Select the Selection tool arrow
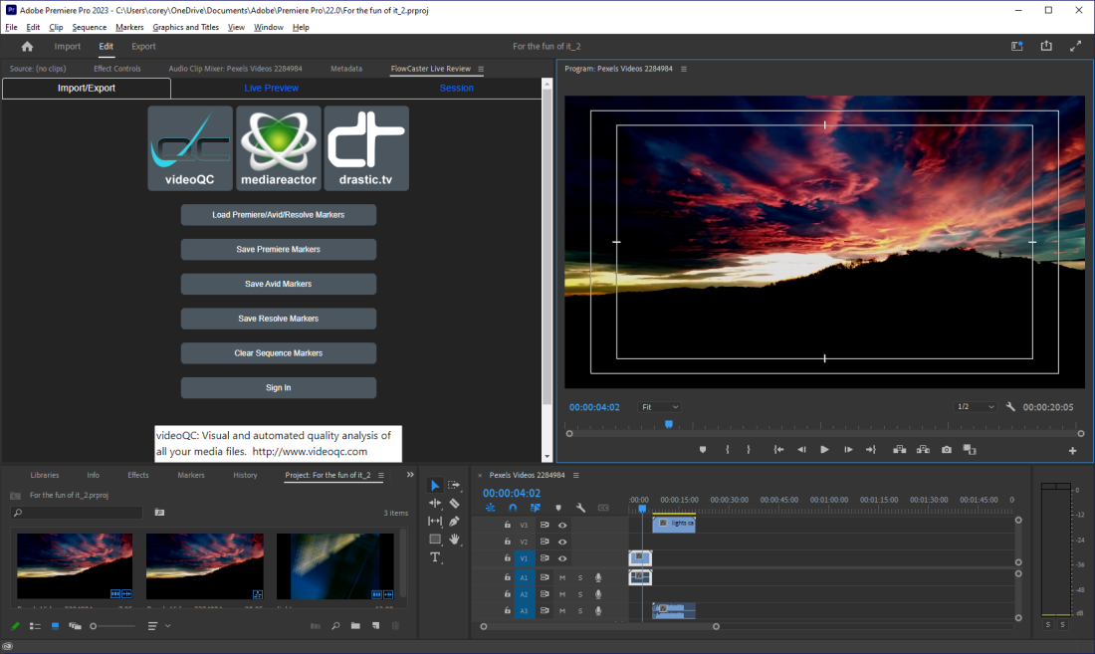 click(435, 485)
